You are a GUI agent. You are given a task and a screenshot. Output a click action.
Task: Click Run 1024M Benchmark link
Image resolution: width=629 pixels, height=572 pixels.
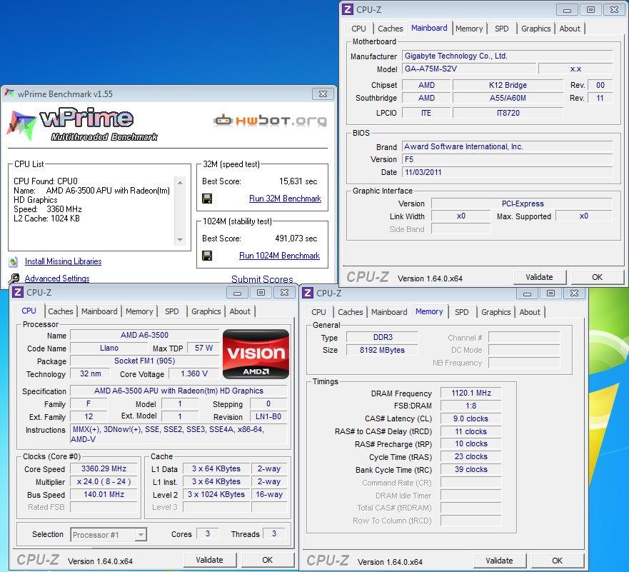coord(280,256)
